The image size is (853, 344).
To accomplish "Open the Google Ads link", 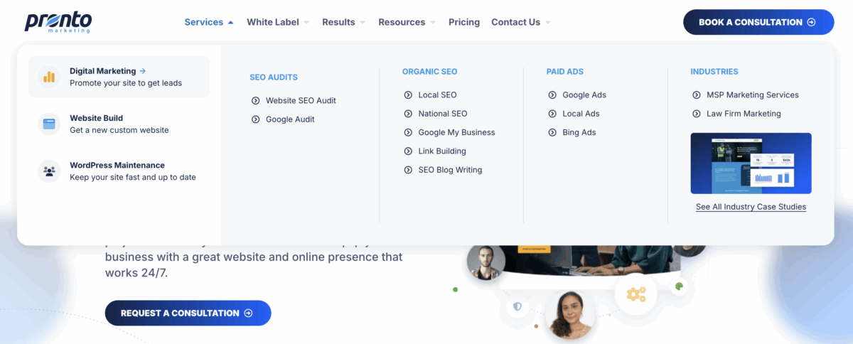I will click(584, 95).
